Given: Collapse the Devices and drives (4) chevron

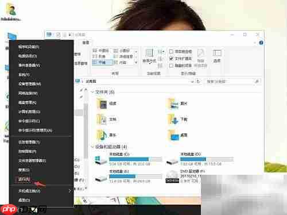Looking at the screenshot, I should pyautogui.click(x=92, y=147).
